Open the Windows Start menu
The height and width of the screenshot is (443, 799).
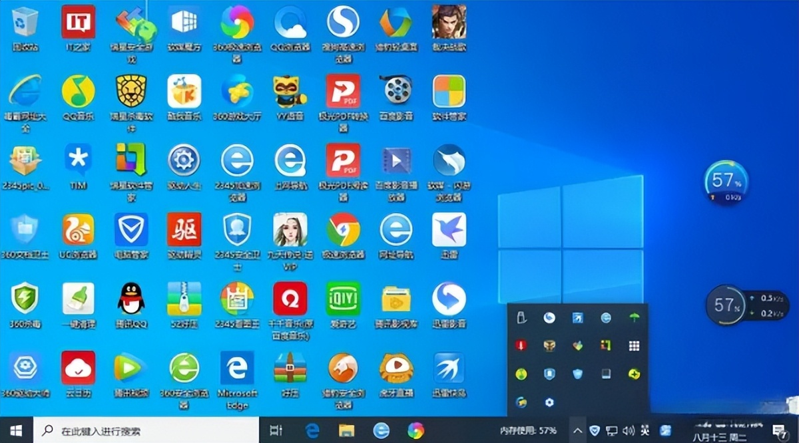pos(15,430)
